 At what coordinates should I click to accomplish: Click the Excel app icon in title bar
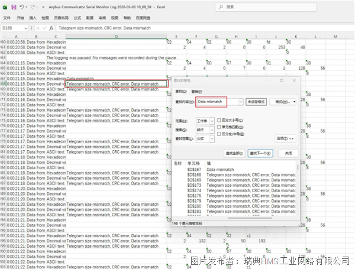pyautogui.click(x=5, y=7)
